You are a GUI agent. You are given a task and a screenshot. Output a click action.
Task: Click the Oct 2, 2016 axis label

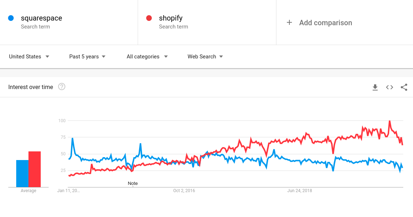pyautogui.click(x=184, y=191)
